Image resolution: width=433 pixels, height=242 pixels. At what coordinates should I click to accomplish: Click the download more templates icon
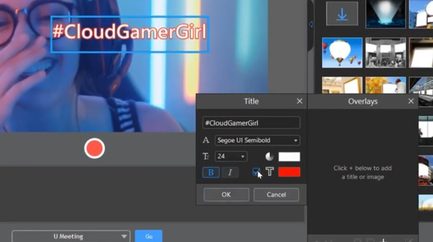(x=342, y=13)
